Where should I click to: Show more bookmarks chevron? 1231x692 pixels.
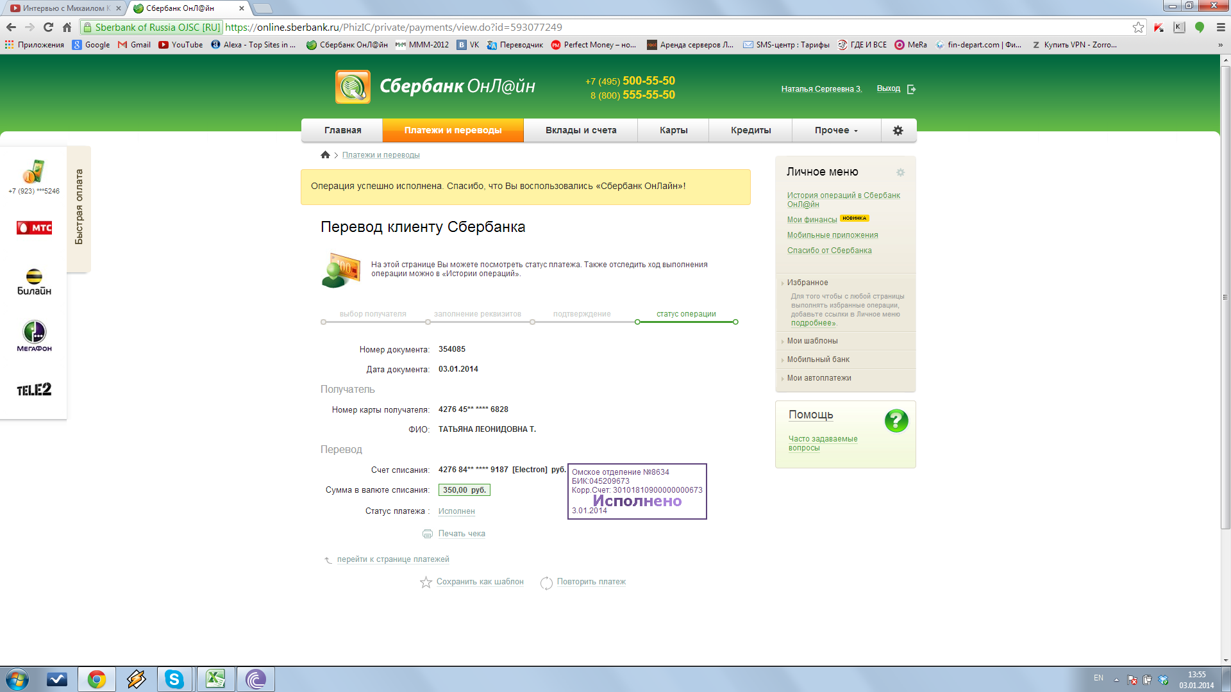click(x=1220, y=45)
